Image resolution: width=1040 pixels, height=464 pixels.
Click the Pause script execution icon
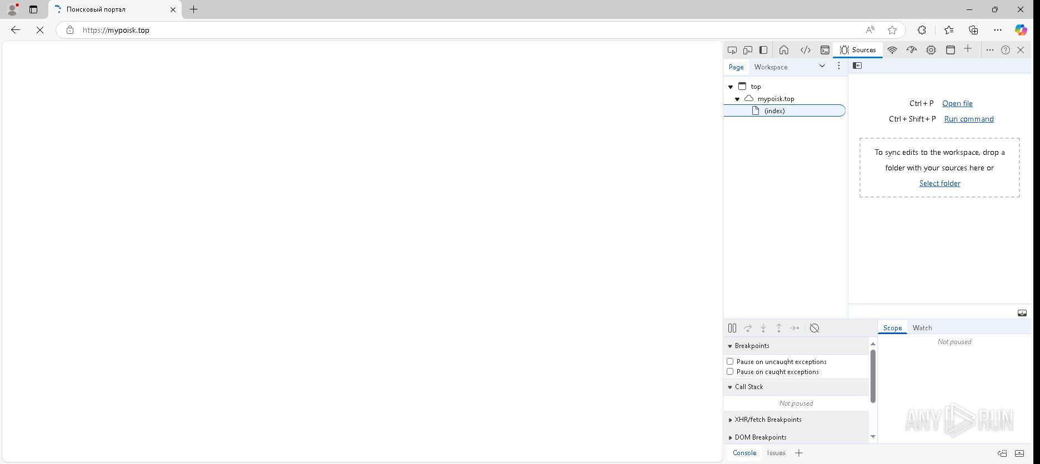[x=732, y=328]
